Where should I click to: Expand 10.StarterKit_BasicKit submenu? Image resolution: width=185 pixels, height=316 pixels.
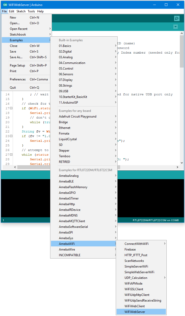point(84,97)
